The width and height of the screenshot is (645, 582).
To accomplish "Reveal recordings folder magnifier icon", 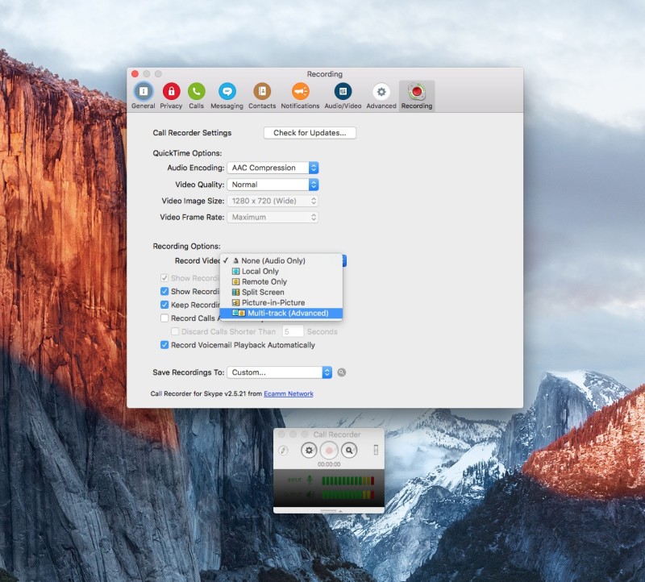I will (x=341, y=372).
